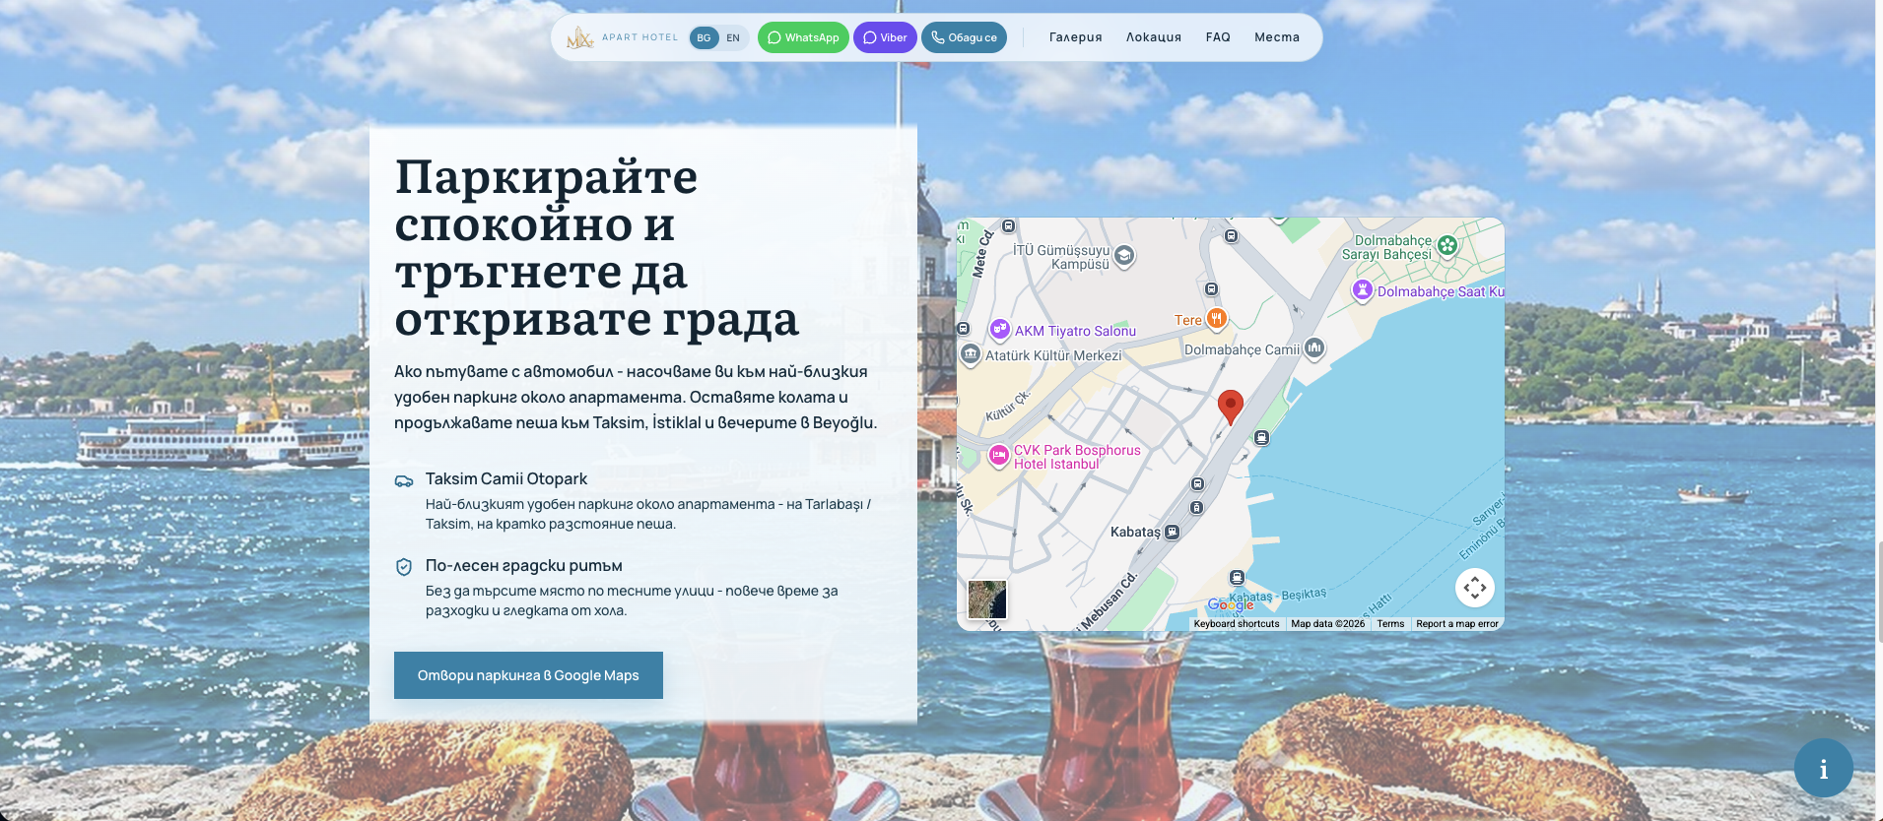Click the Google logo on map

(x=1231, y=604)
